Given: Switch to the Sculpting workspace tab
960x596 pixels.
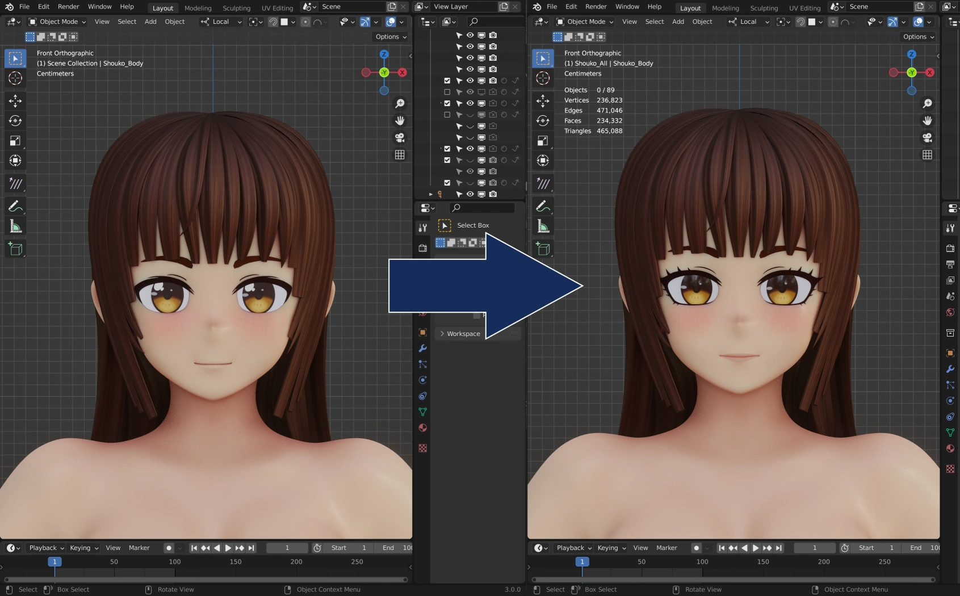Looking at the screenshot, I should coord(236,8).
